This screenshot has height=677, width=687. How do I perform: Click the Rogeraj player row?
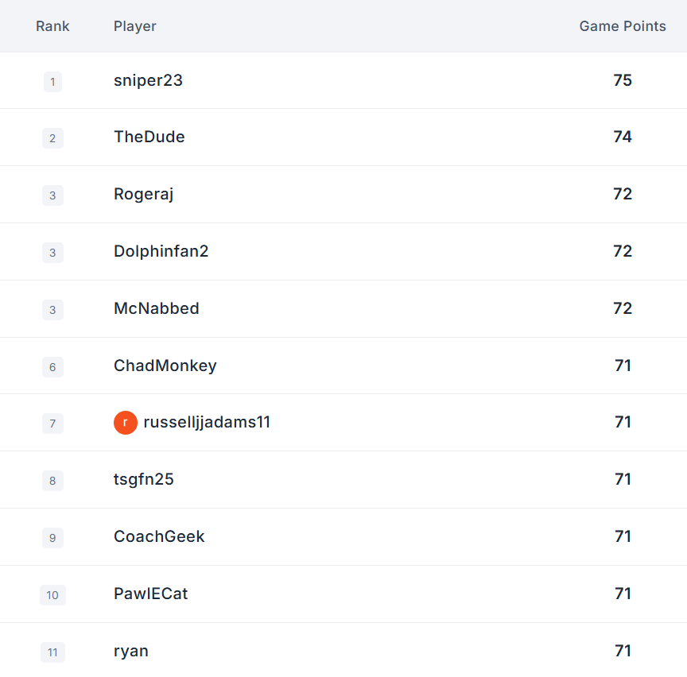pyautogui.click(x=343, y=195)
